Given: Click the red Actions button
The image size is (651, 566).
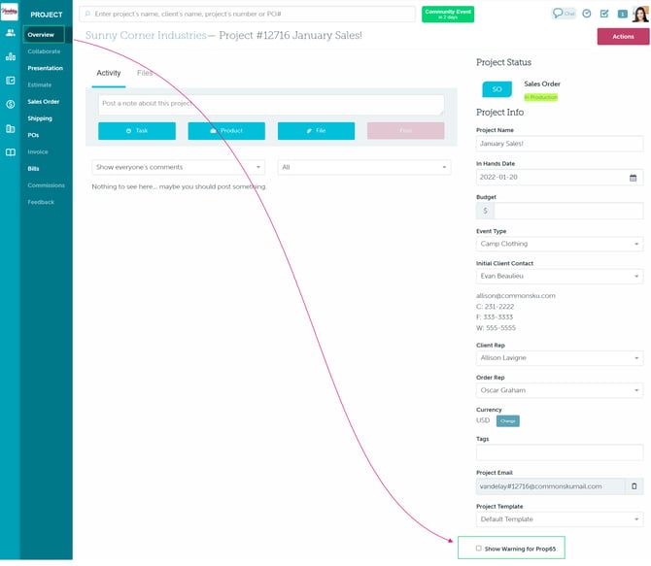Looking at the screenshot, I should tap(623, 36).
